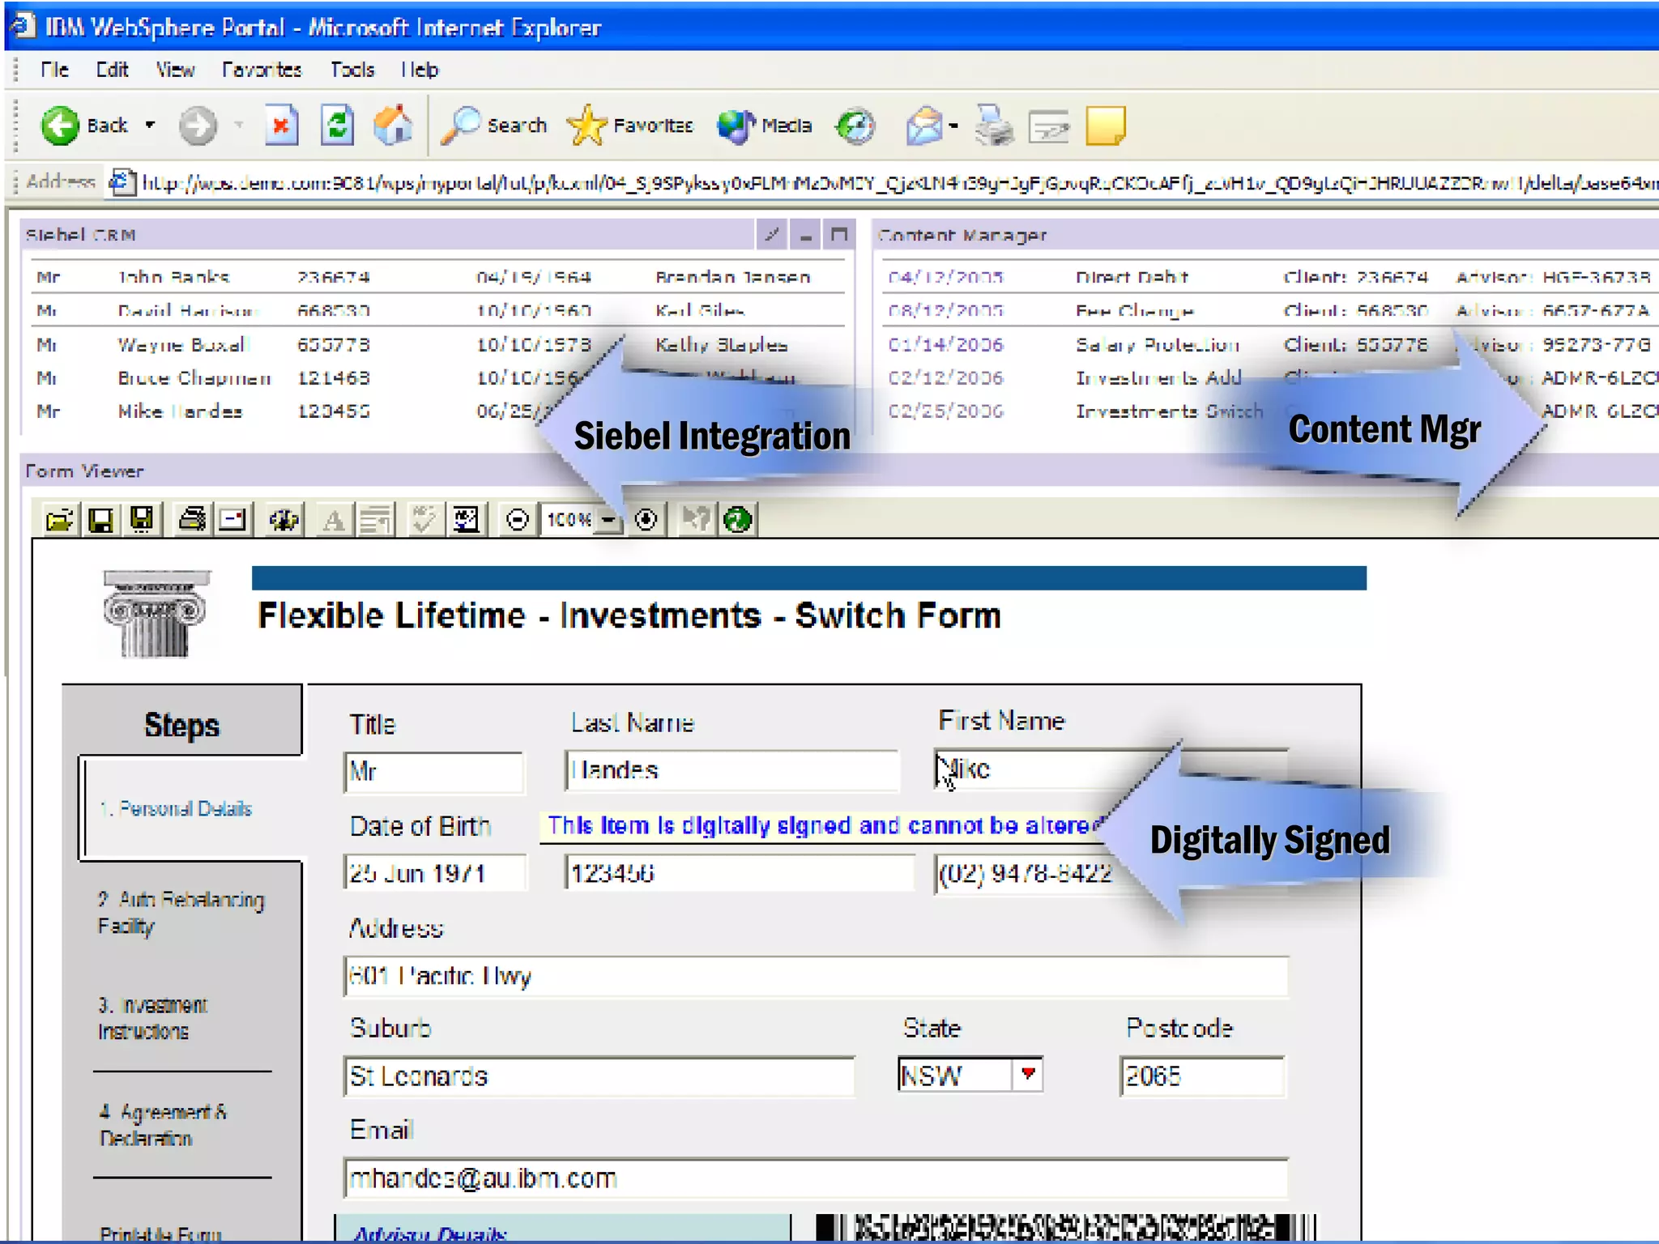1659x1244 pixels.
Task: Select Bruce Chapman row in Siebel CRM
Action: tap(437, 378)
